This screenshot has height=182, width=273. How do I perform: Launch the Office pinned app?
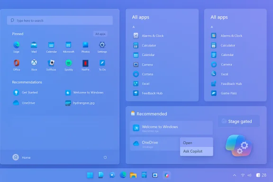17,65
